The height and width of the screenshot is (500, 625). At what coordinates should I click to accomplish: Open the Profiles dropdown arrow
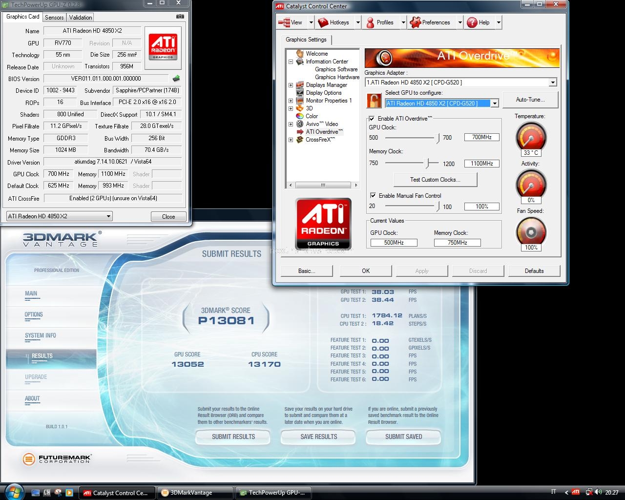click(x=403, y=22)
